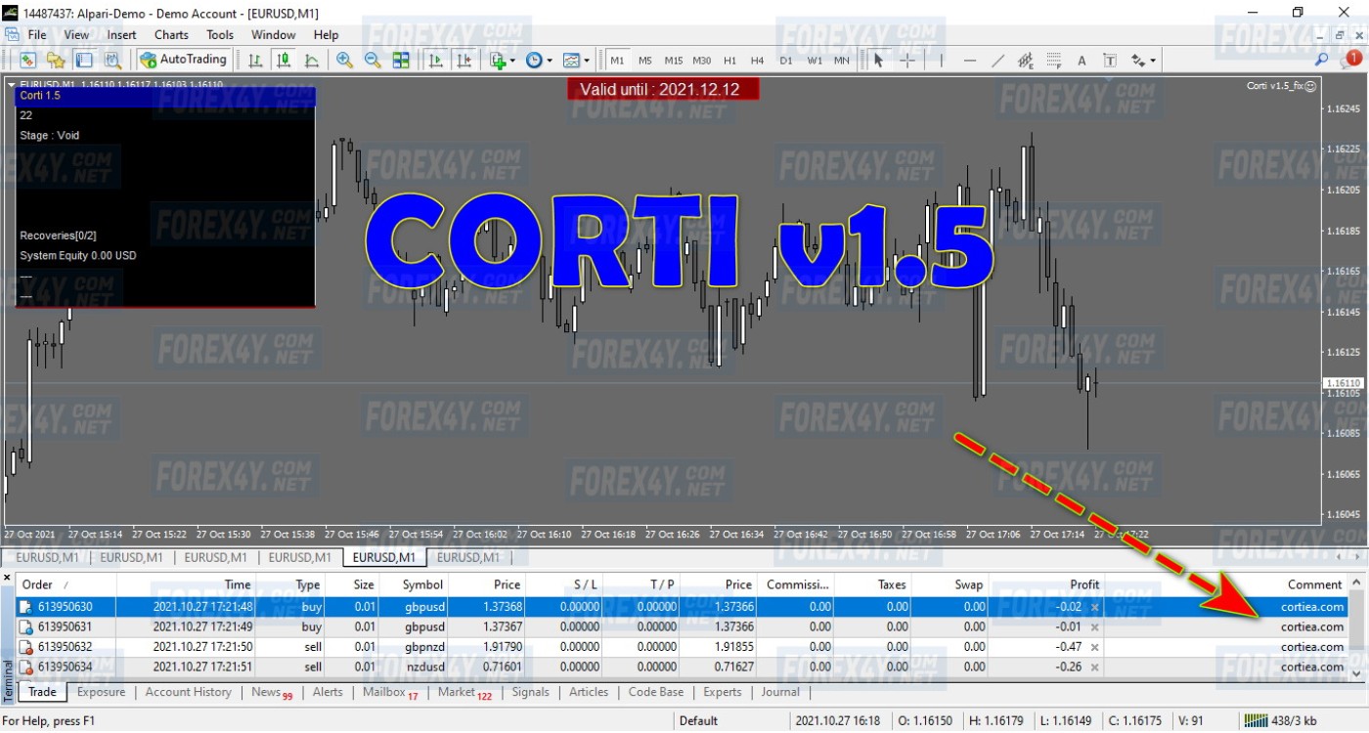The height and width of the screenshot is (733, 1369).
Task: Open the Charts menu
Action: [171, 34]
